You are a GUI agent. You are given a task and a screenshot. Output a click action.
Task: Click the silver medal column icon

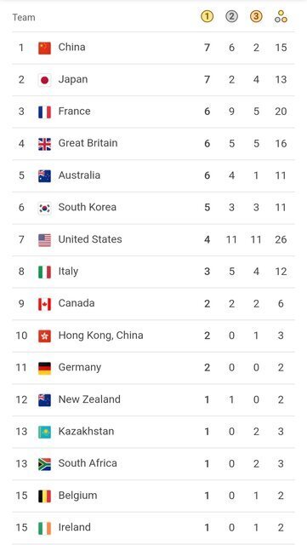click(231, 16)
